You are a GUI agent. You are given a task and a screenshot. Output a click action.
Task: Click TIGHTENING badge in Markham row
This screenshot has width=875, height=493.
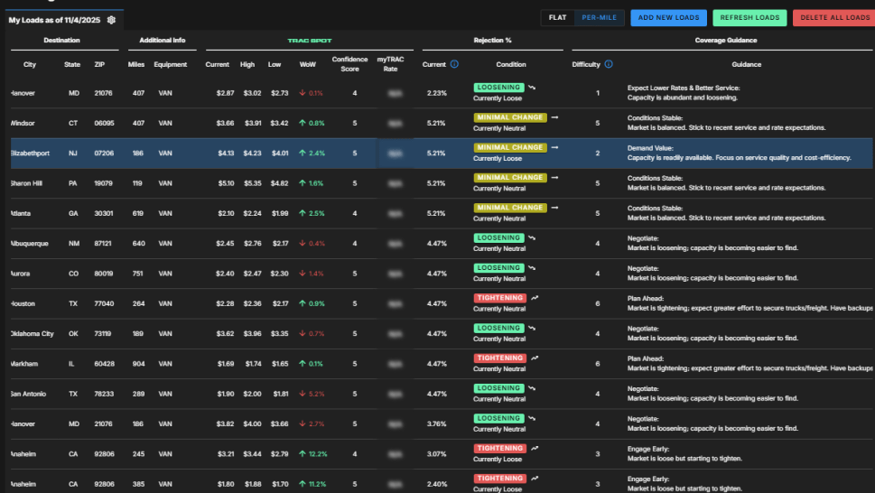pyautogui.click(x=500, y=358)
